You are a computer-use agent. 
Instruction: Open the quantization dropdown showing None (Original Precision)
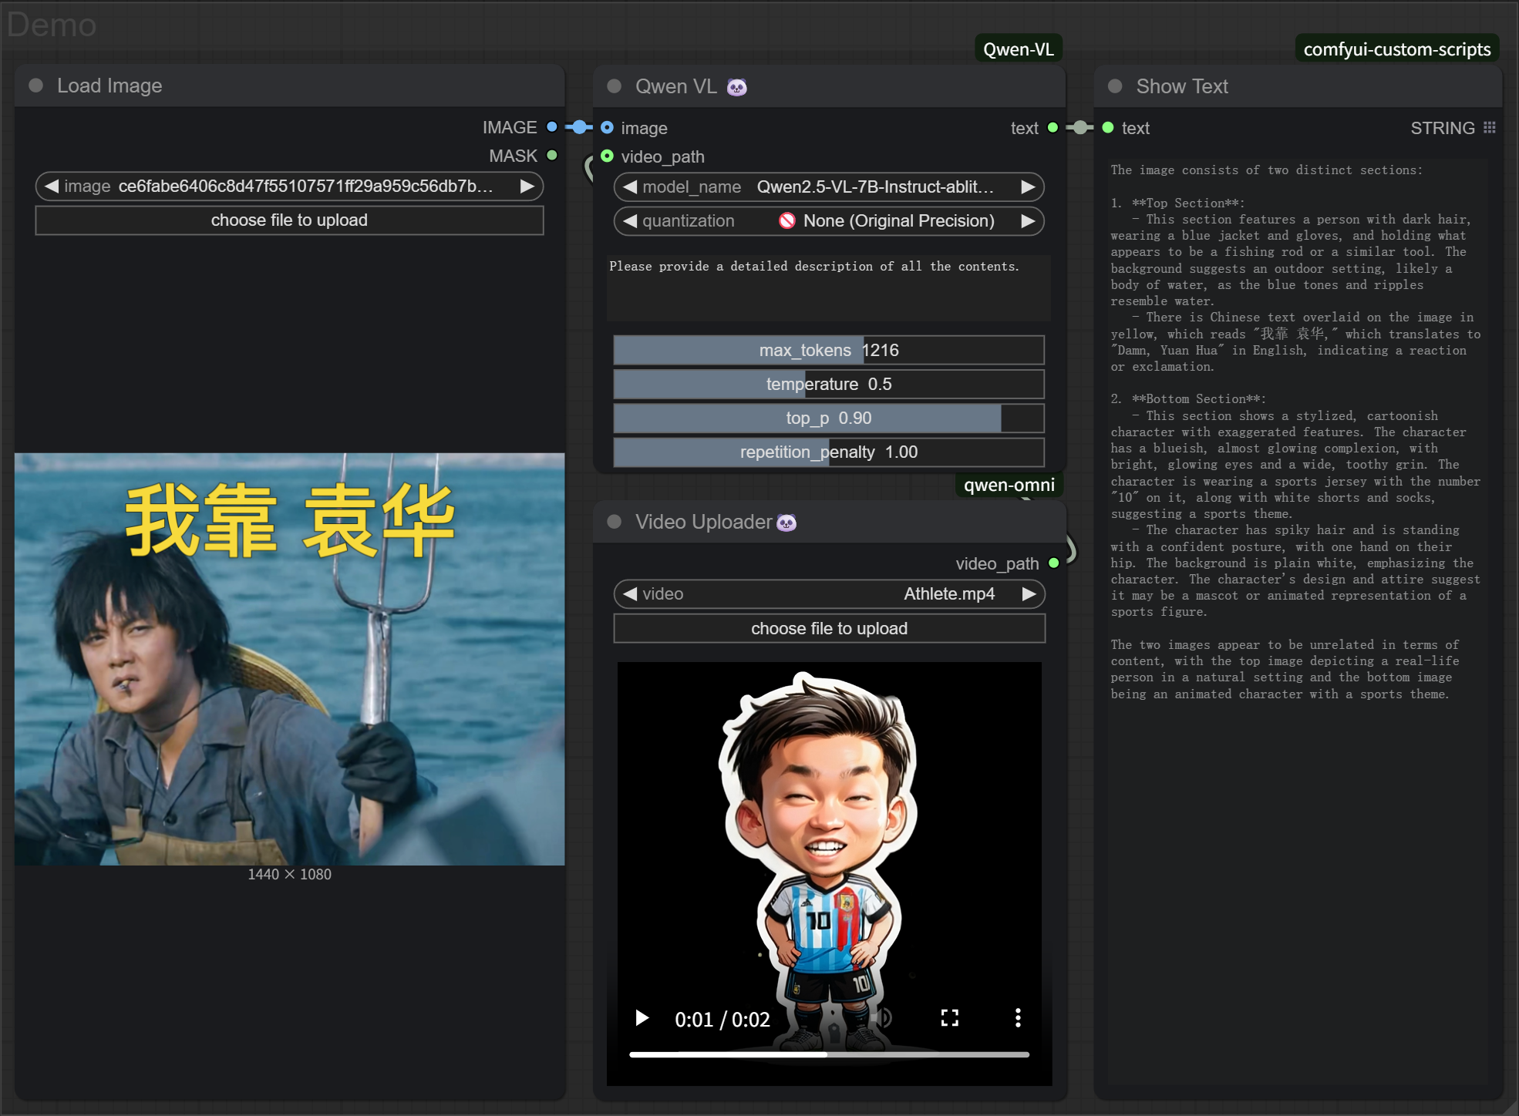[829, 221]
